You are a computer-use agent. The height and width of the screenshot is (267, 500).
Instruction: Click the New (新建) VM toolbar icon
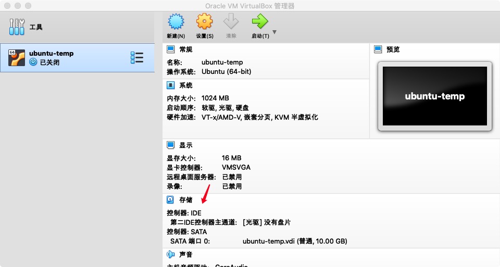(x=176, y=22)
